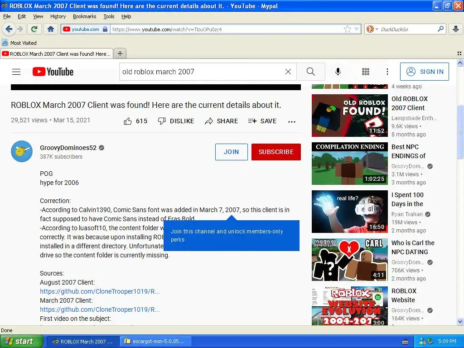Open the URL history dropdown arrow
Screen dimensions: 464x348
(356, 29)
